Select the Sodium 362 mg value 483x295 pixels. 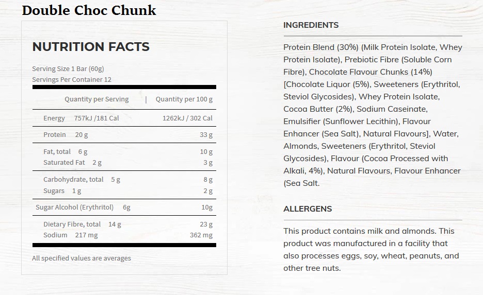(201, 235)
